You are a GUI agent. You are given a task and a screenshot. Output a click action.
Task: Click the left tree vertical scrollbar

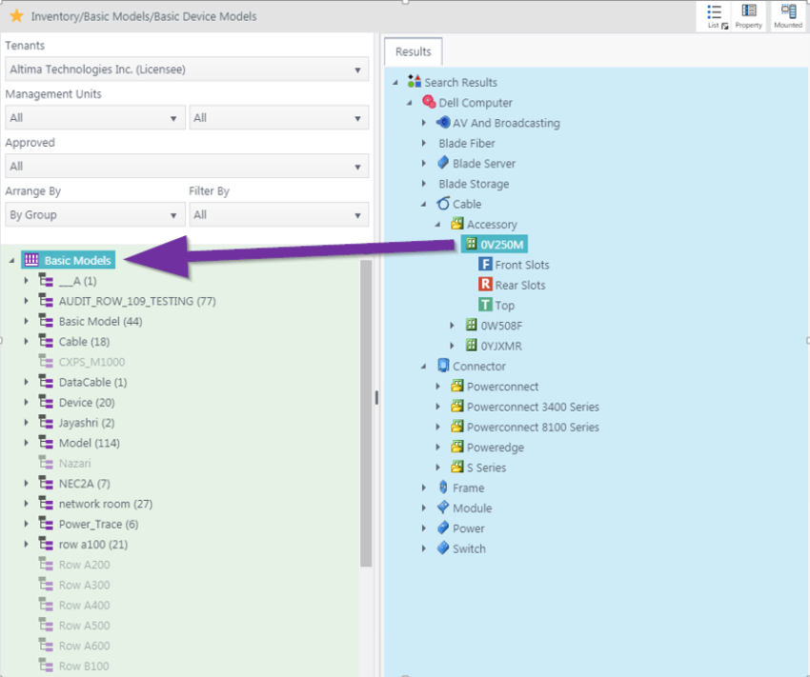click(366, 413)
